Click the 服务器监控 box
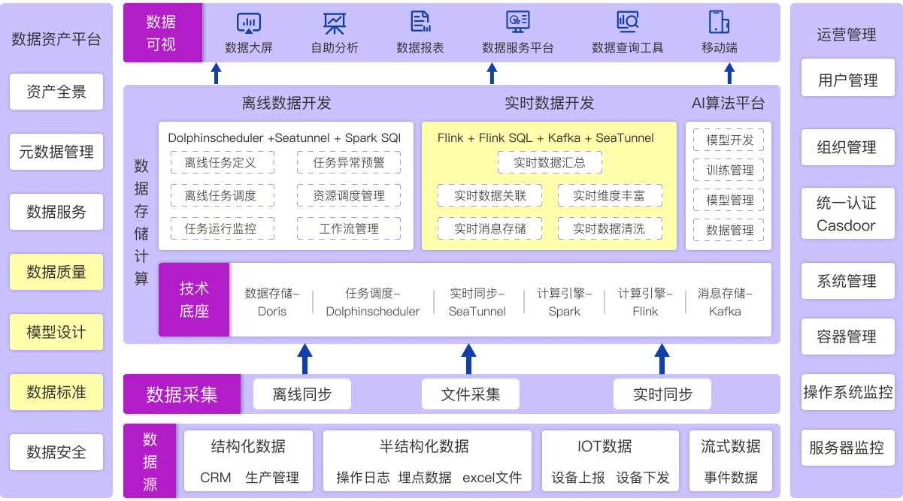903x501 pixels. pyautogui.click(x=847, y=448)
